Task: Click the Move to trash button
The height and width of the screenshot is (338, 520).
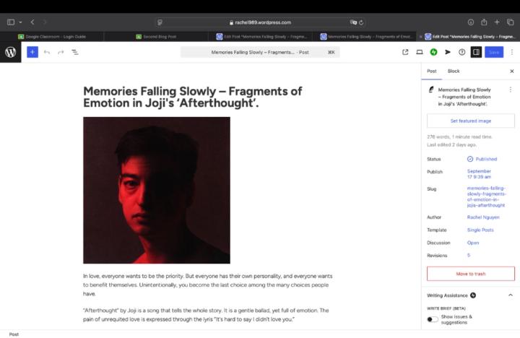Action: 471,274
